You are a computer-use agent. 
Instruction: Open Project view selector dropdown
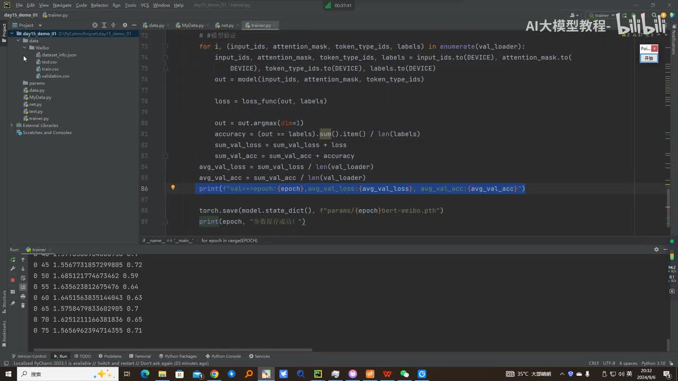click(26, 25)
